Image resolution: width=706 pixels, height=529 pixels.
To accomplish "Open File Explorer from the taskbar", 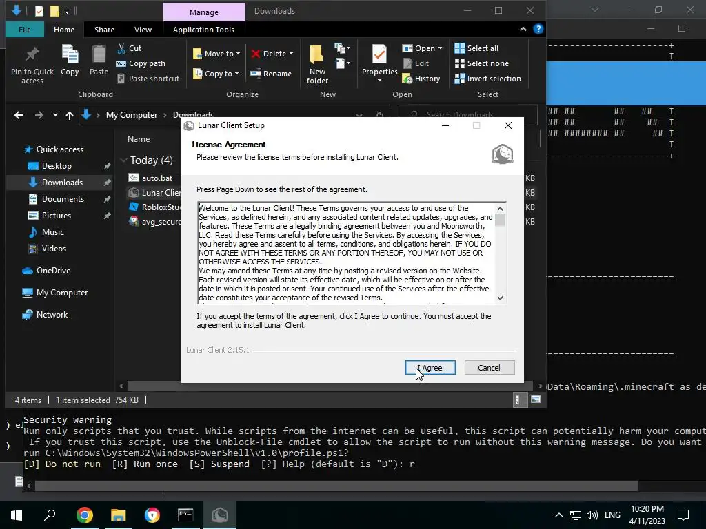I will click(x=118, y=515).
